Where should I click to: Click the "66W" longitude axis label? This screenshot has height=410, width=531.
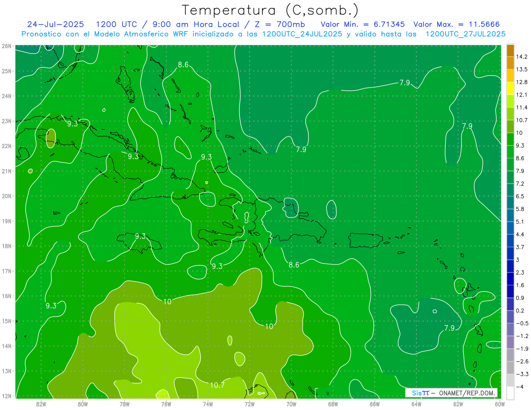374,404
